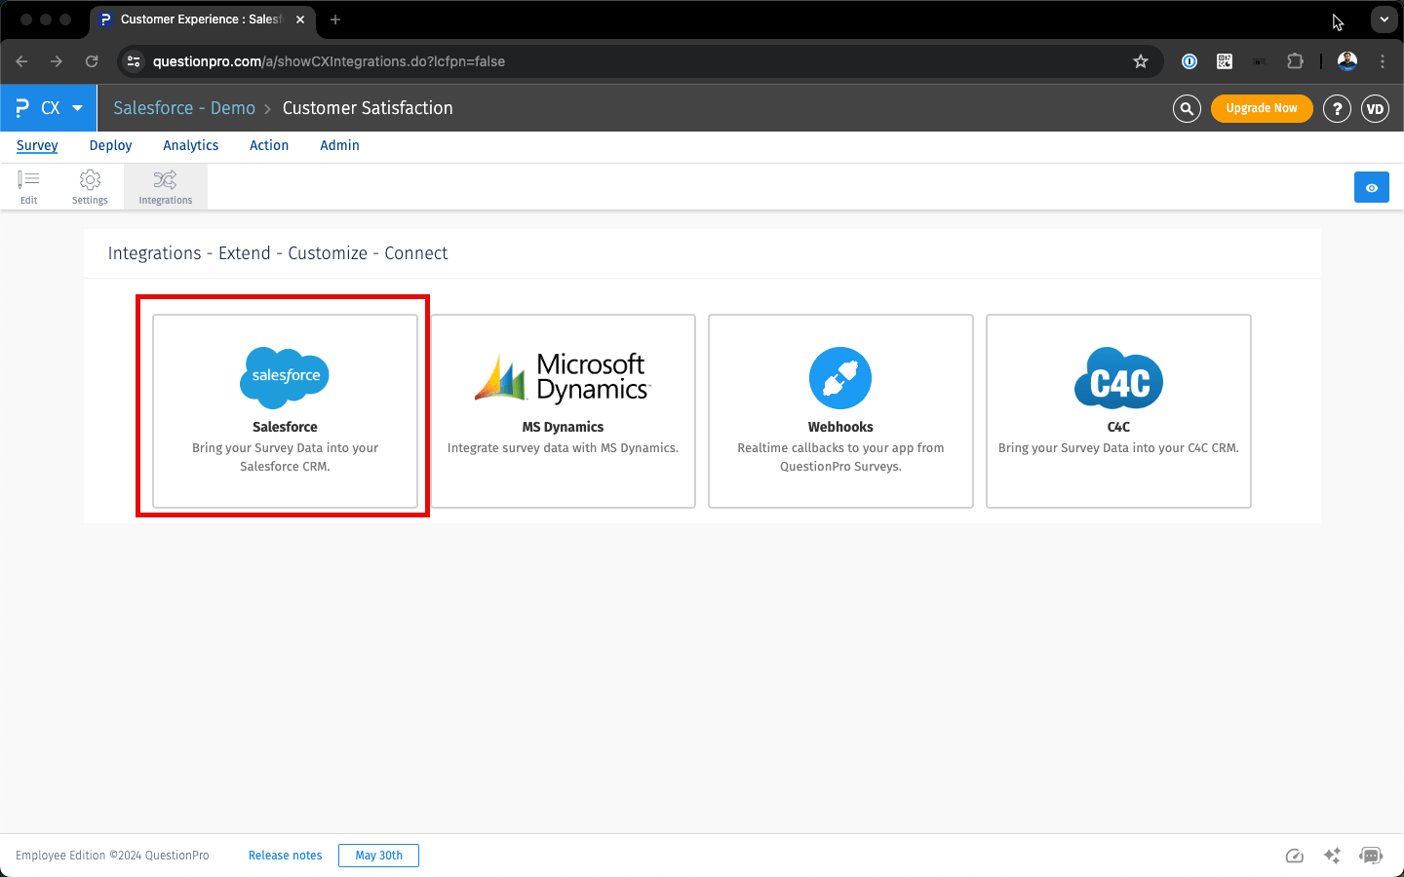Click the search magnifier icon

click(x=1187, y=108)
